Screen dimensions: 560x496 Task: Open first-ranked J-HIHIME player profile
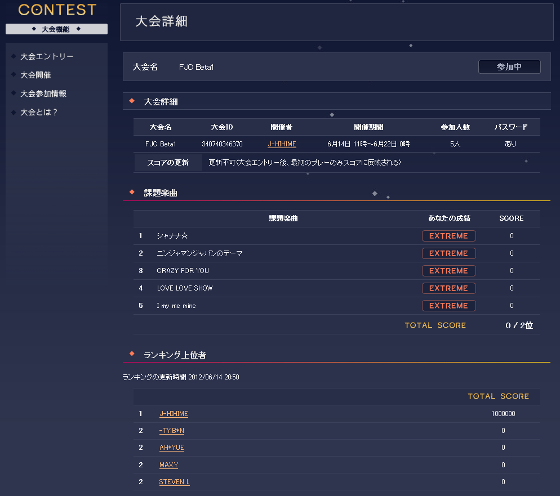point(174,414)
